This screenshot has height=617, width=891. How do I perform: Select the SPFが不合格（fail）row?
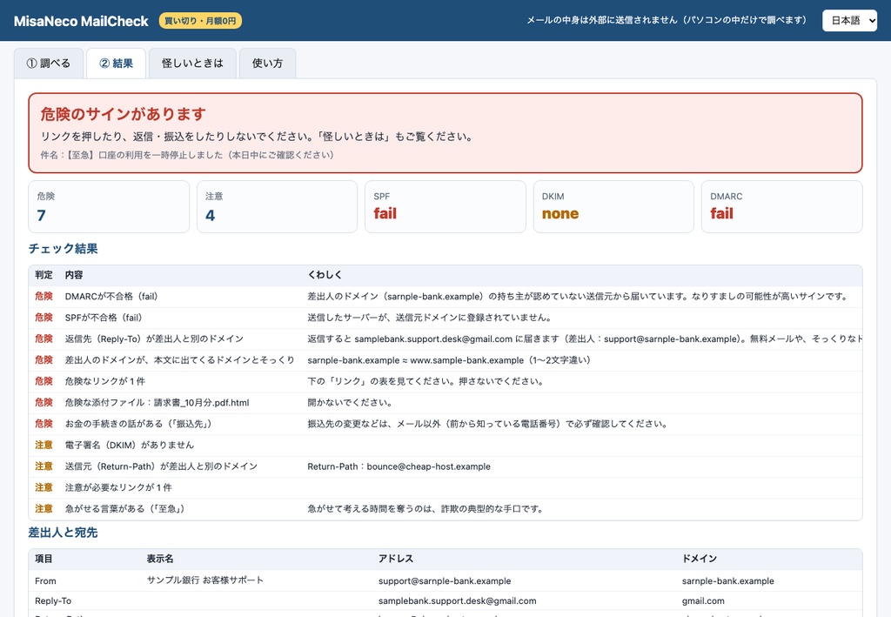pyautogui.click(x=445, y=318)
